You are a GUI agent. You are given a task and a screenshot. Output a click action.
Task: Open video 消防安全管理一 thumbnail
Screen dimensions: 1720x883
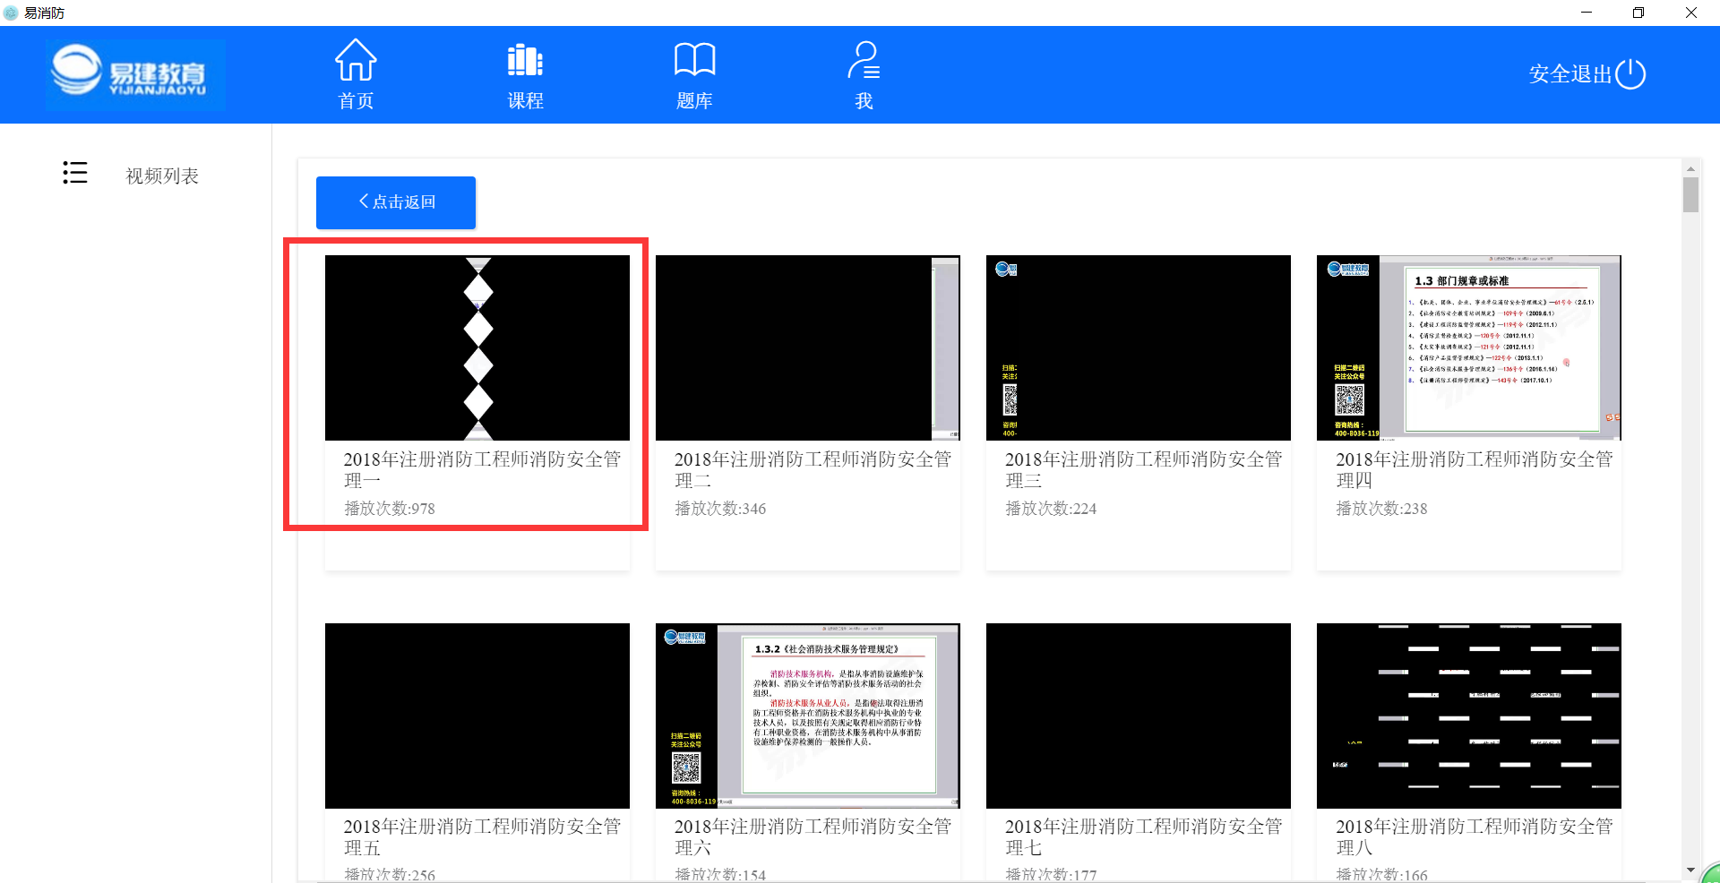pyautogui.click(x=477, y=347)
